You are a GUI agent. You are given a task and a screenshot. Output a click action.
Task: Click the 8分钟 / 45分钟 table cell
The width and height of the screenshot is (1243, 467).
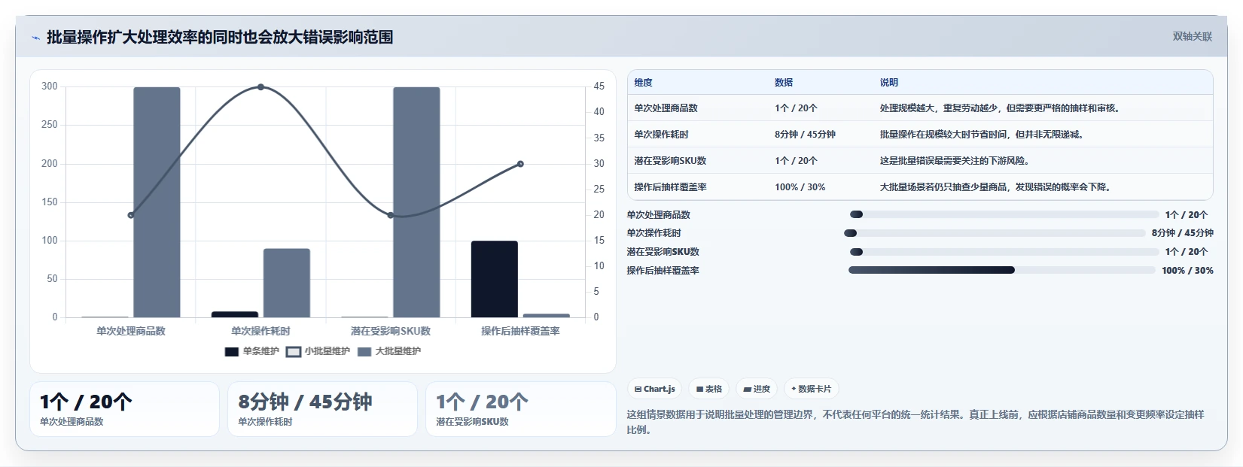click(805, 135)
